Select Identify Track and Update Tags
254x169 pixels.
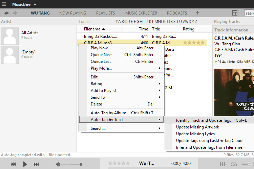(x=209, y=120)
